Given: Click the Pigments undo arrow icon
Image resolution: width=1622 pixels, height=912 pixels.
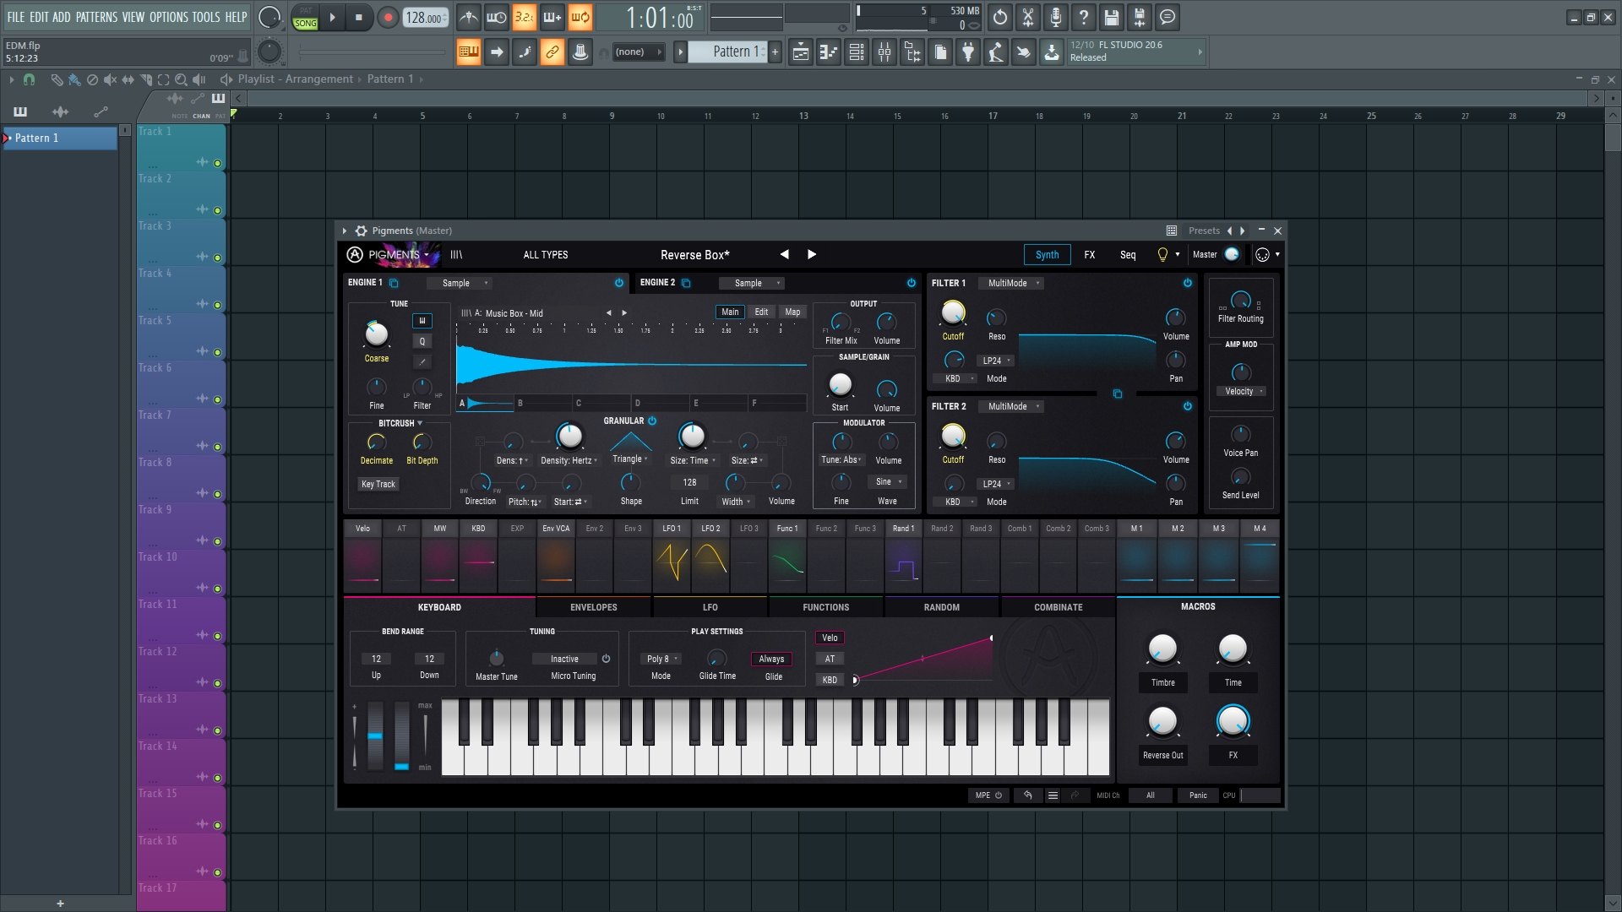Looking at the screenshot, I should 1028,795.
